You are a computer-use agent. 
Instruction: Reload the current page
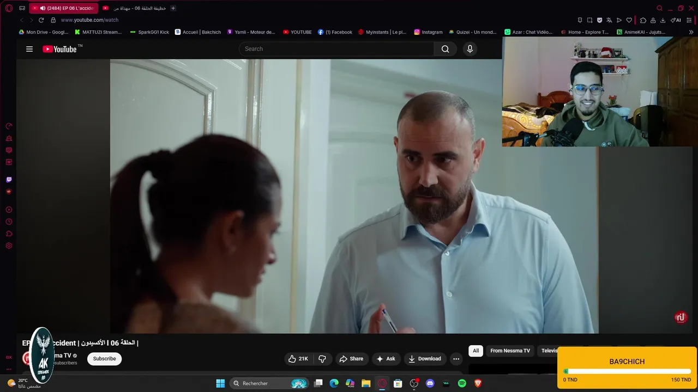coord(41,20)
